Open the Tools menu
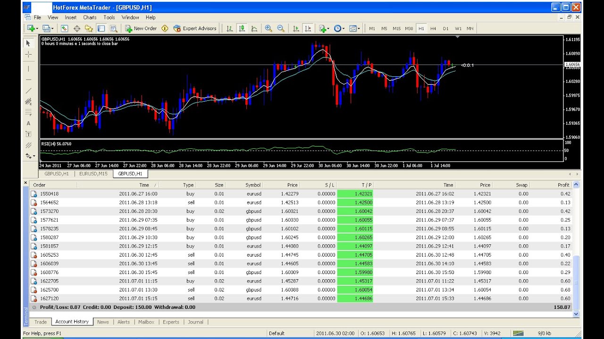 tap(109, 17)
